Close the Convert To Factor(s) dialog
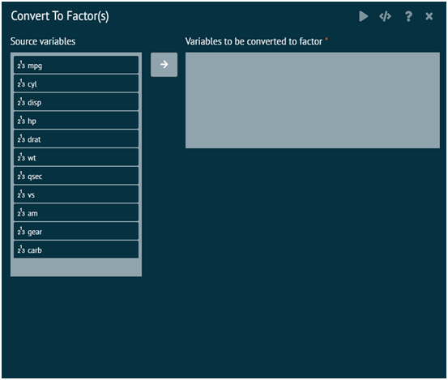The height and width of the screenshot is (380, 448). [x=429, y=16]
